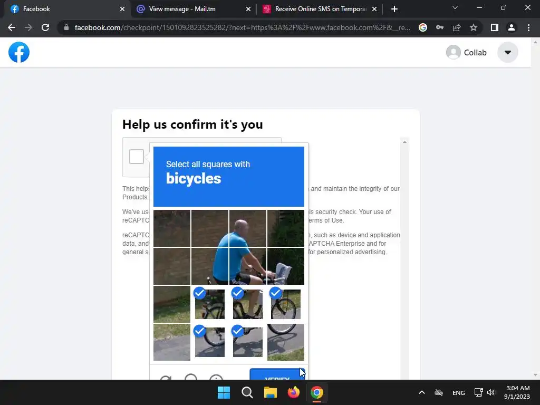
Task: Click the Facebook logo in page header
Action: (19, 52)
